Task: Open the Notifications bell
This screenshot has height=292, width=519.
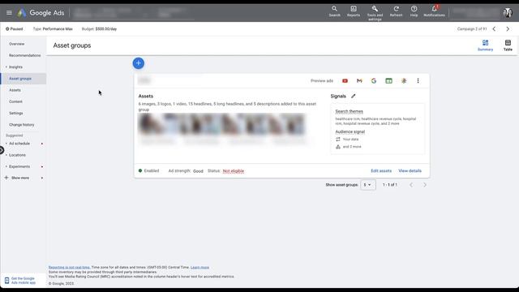Action: [434, 11]
